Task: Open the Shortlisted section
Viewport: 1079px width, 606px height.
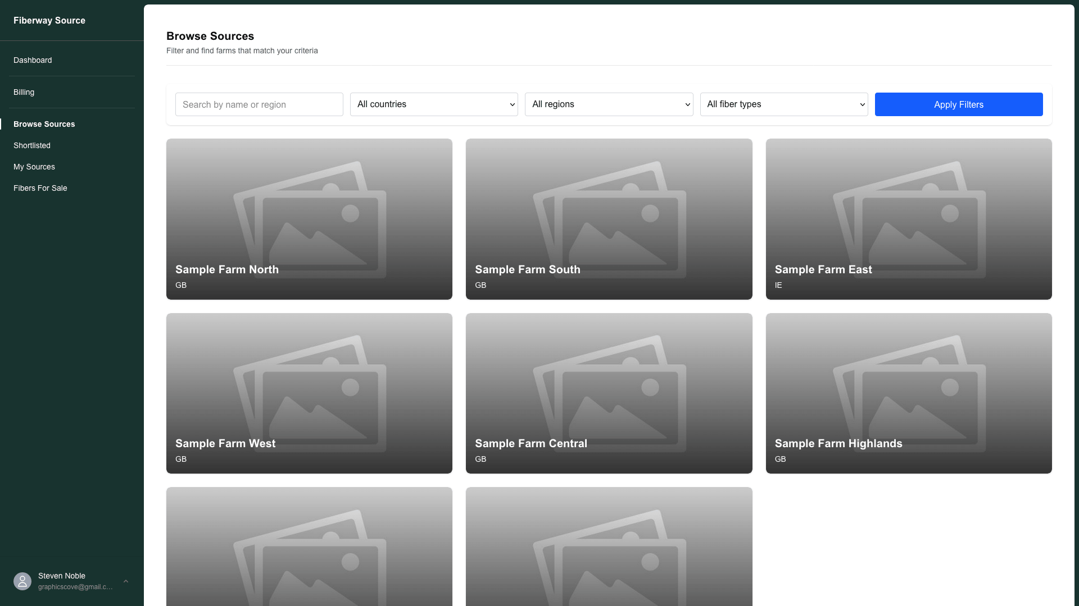Action: click(x=32, y=145)
